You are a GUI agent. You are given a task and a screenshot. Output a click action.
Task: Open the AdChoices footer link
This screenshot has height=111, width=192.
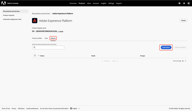21,108
